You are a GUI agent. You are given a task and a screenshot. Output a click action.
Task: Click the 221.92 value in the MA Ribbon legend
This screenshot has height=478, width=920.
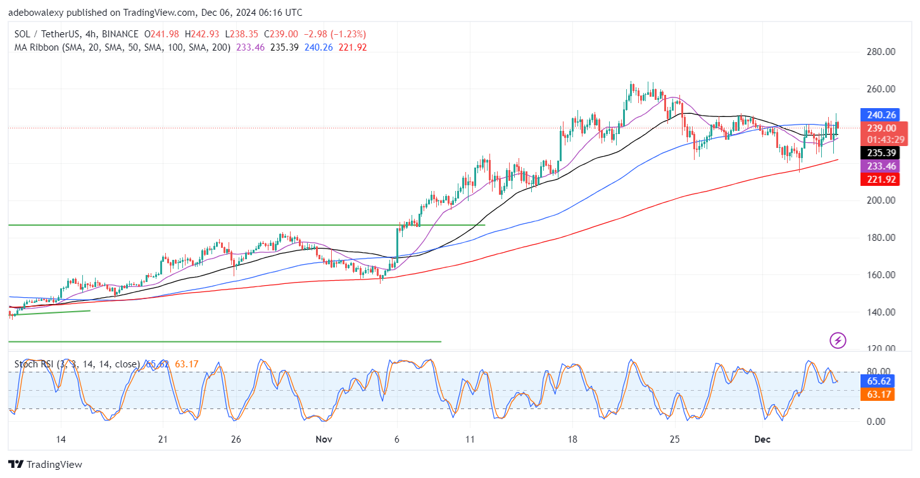click(x=353, y=47)
